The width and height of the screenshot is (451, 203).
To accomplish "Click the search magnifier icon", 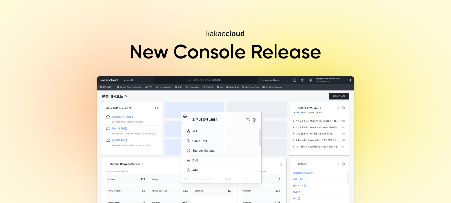I will [190, 80].
